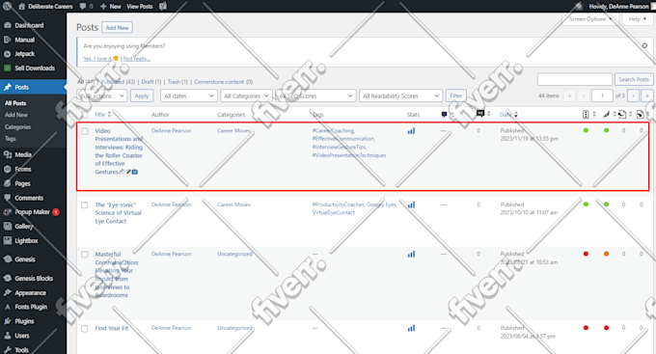View stats icon for Eye-ronic Science post
Image resolution: width=656 pixels, height=354 pixels.
point(411,204)
